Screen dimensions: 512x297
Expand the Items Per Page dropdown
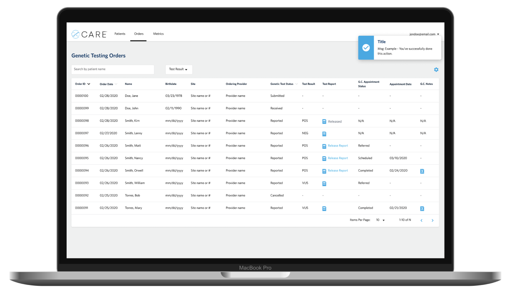click(380, 220)
